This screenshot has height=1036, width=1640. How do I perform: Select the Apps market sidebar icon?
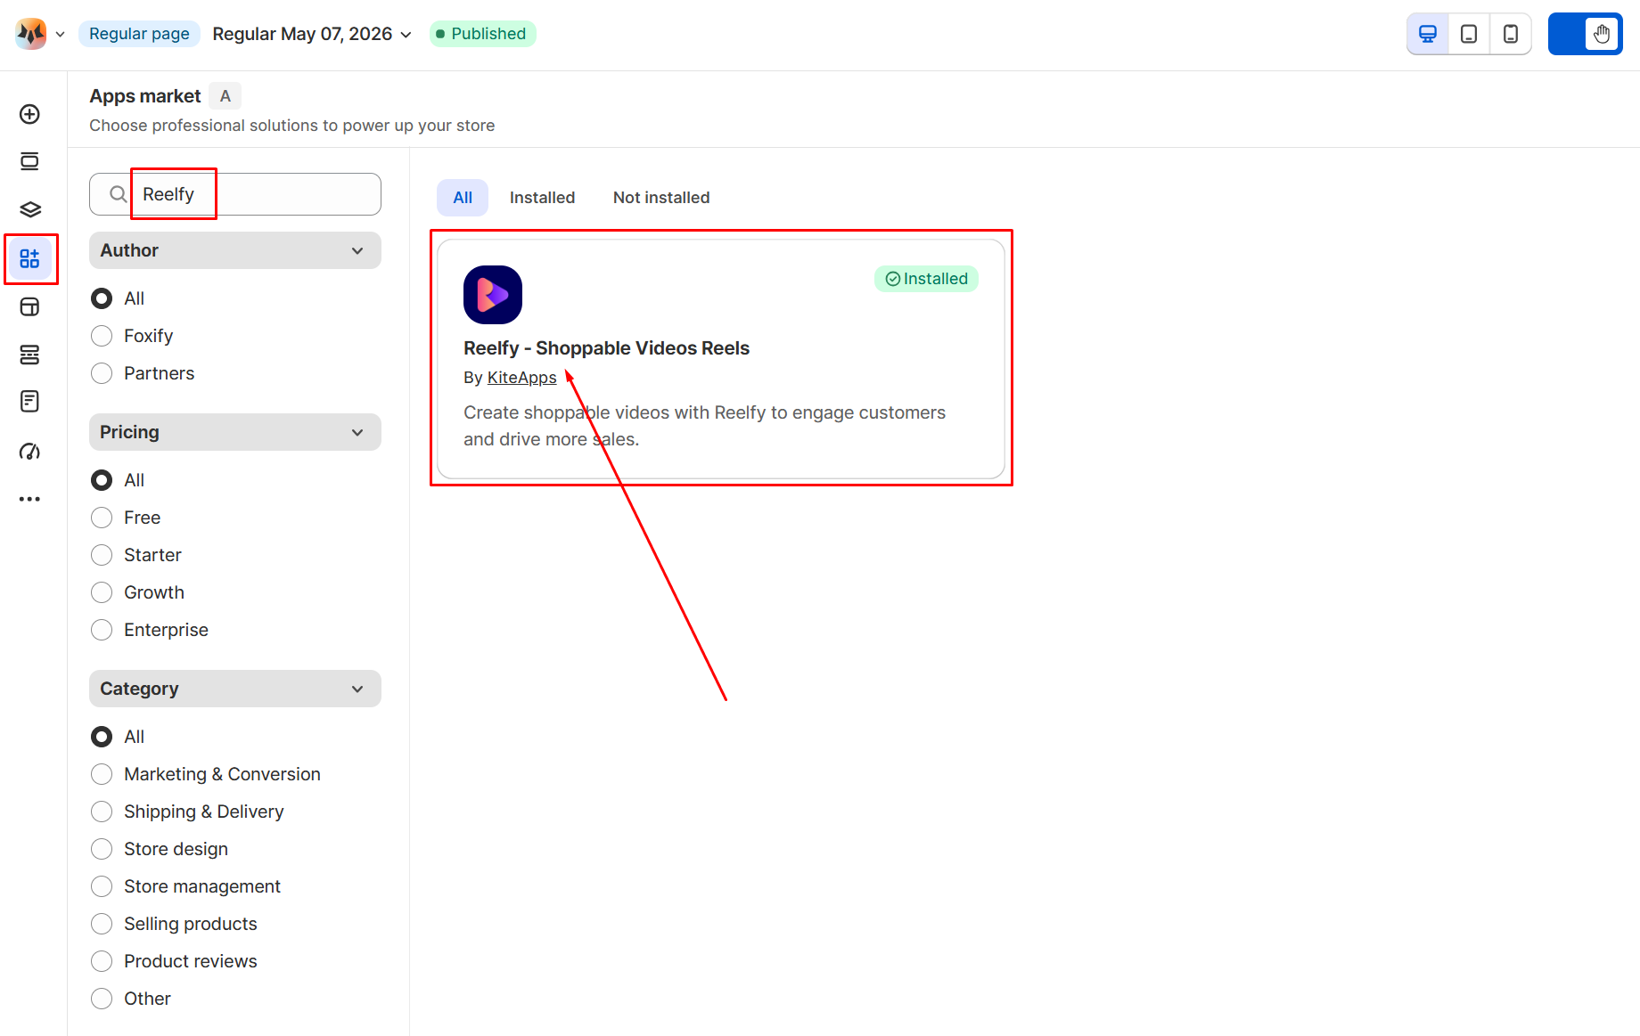29,259
